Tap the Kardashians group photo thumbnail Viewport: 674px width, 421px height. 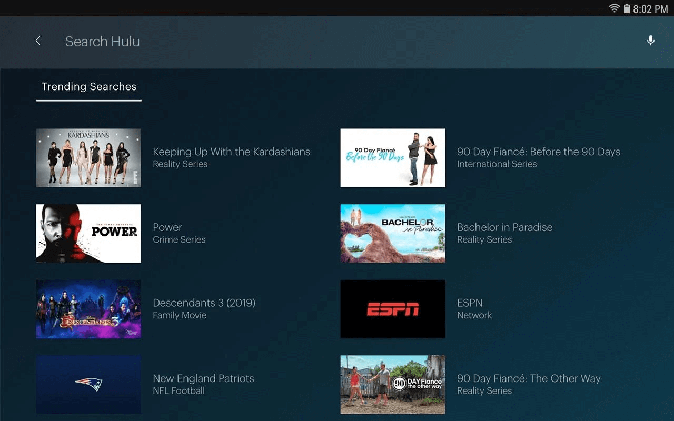tap(88, 158)
